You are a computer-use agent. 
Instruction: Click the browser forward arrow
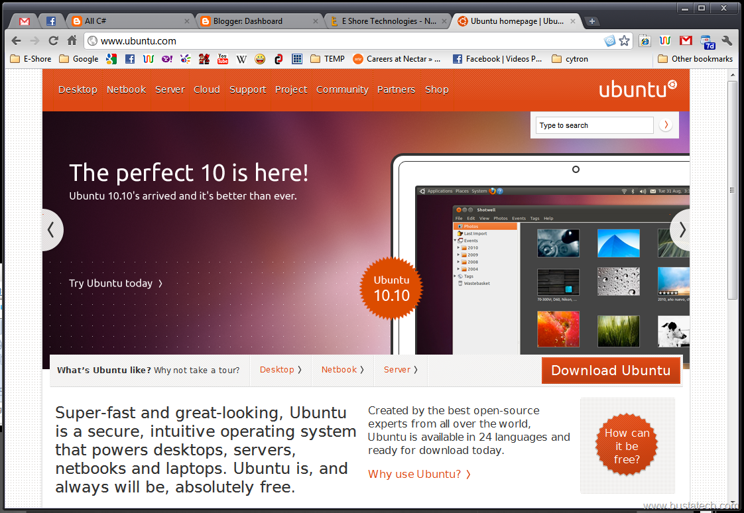pyautogui.click(x=34, y=41)
